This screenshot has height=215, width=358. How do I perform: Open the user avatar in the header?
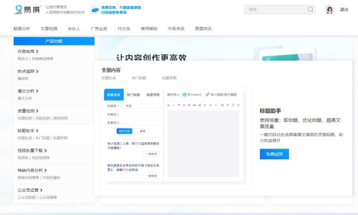click(x=329, y=9)
